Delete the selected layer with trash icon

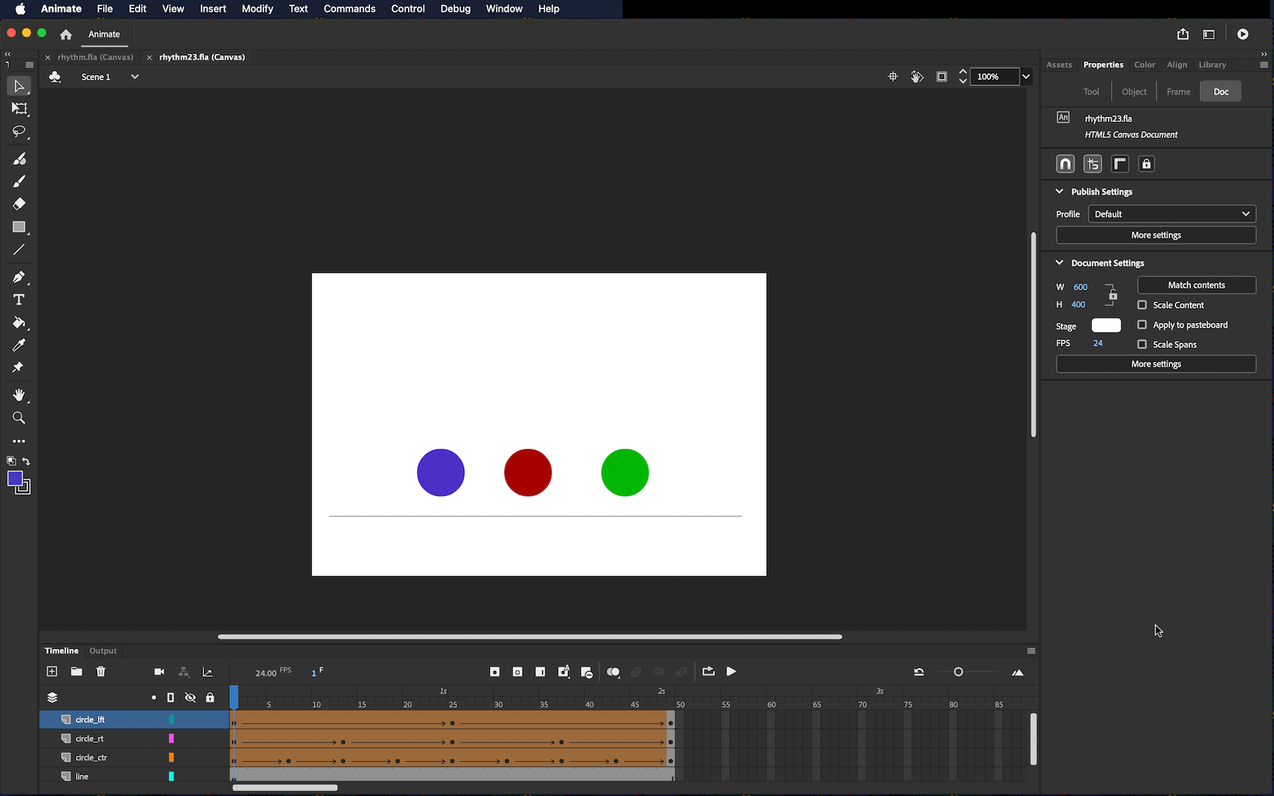(101, 672)
